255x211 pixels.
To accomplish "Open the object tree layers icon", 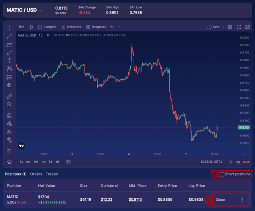I will pos(9,162).
